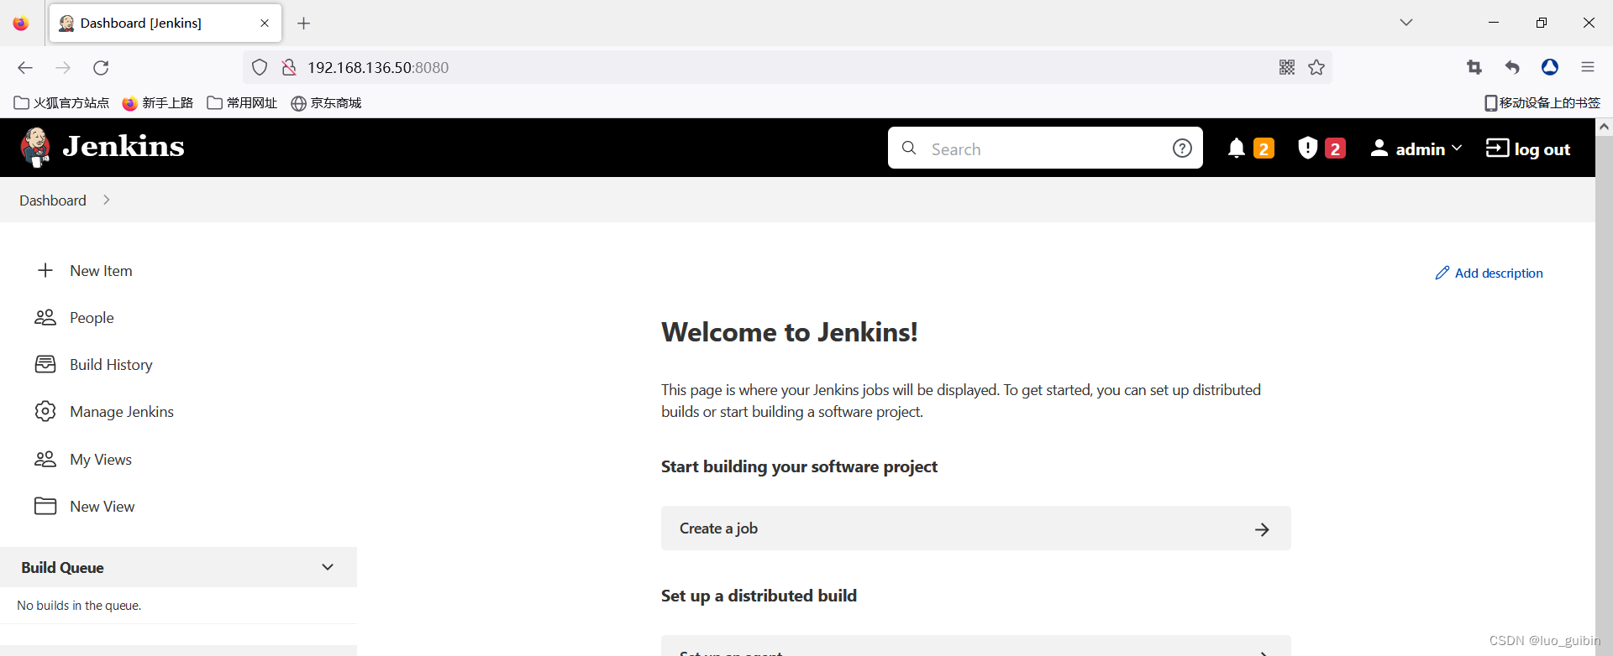Click the Add description link

click(x=1489, y=273)
